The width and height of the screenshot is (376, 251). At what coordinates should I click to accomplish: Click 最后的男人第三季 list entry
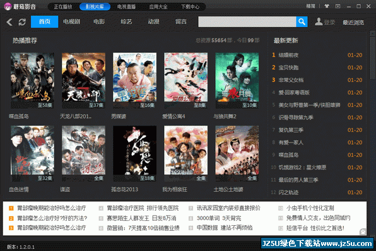[298, 180]
